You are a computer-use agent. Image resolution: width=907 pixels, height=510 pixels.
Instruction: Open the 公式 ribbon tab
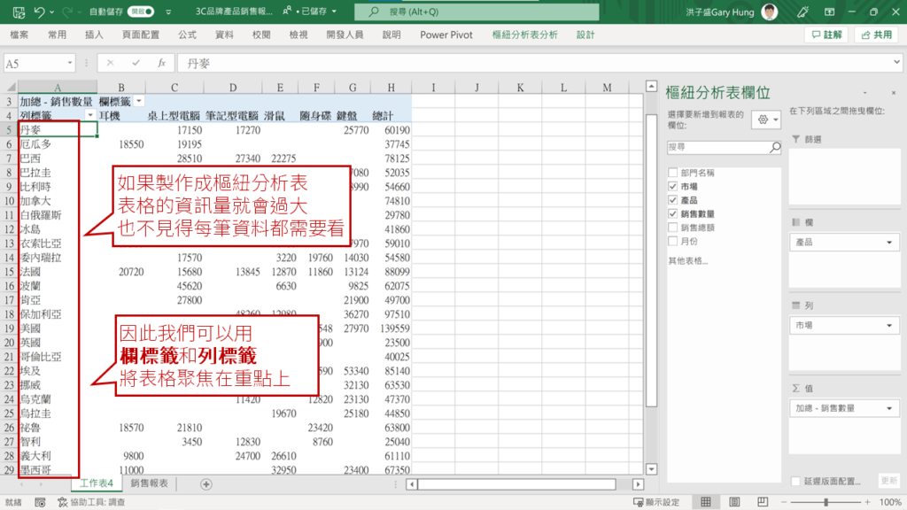click(x=187, y=35)
